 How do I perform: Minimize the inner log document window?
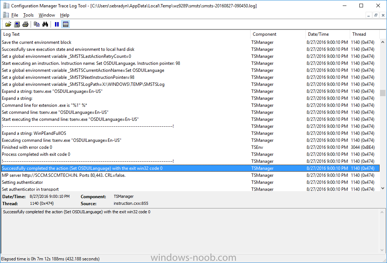coord(369,15)
